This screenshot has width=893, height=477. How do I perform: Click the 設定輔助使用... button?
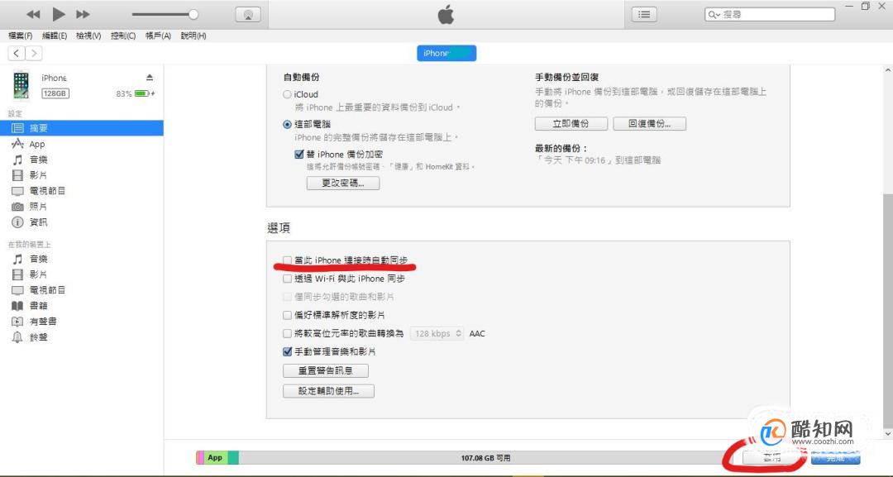click(328, 391)
